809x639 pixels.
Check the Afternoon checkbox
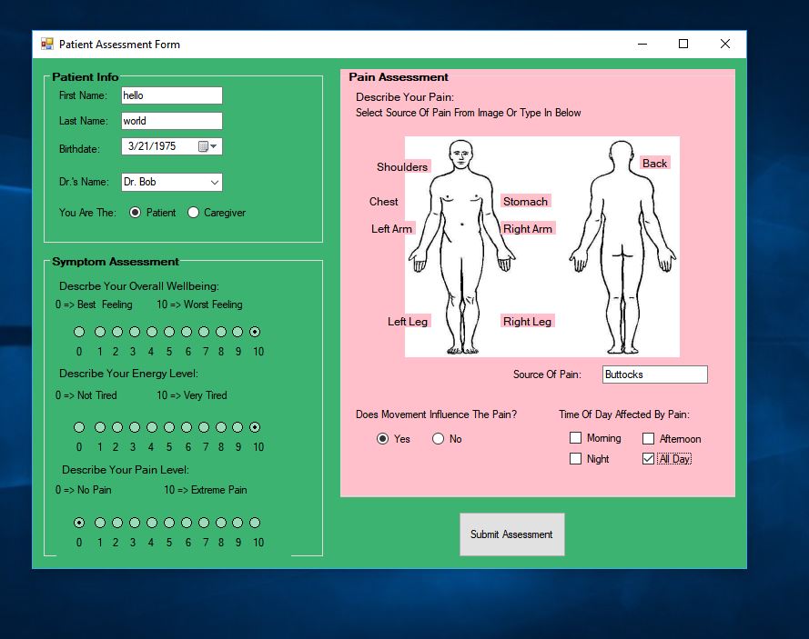648,437
